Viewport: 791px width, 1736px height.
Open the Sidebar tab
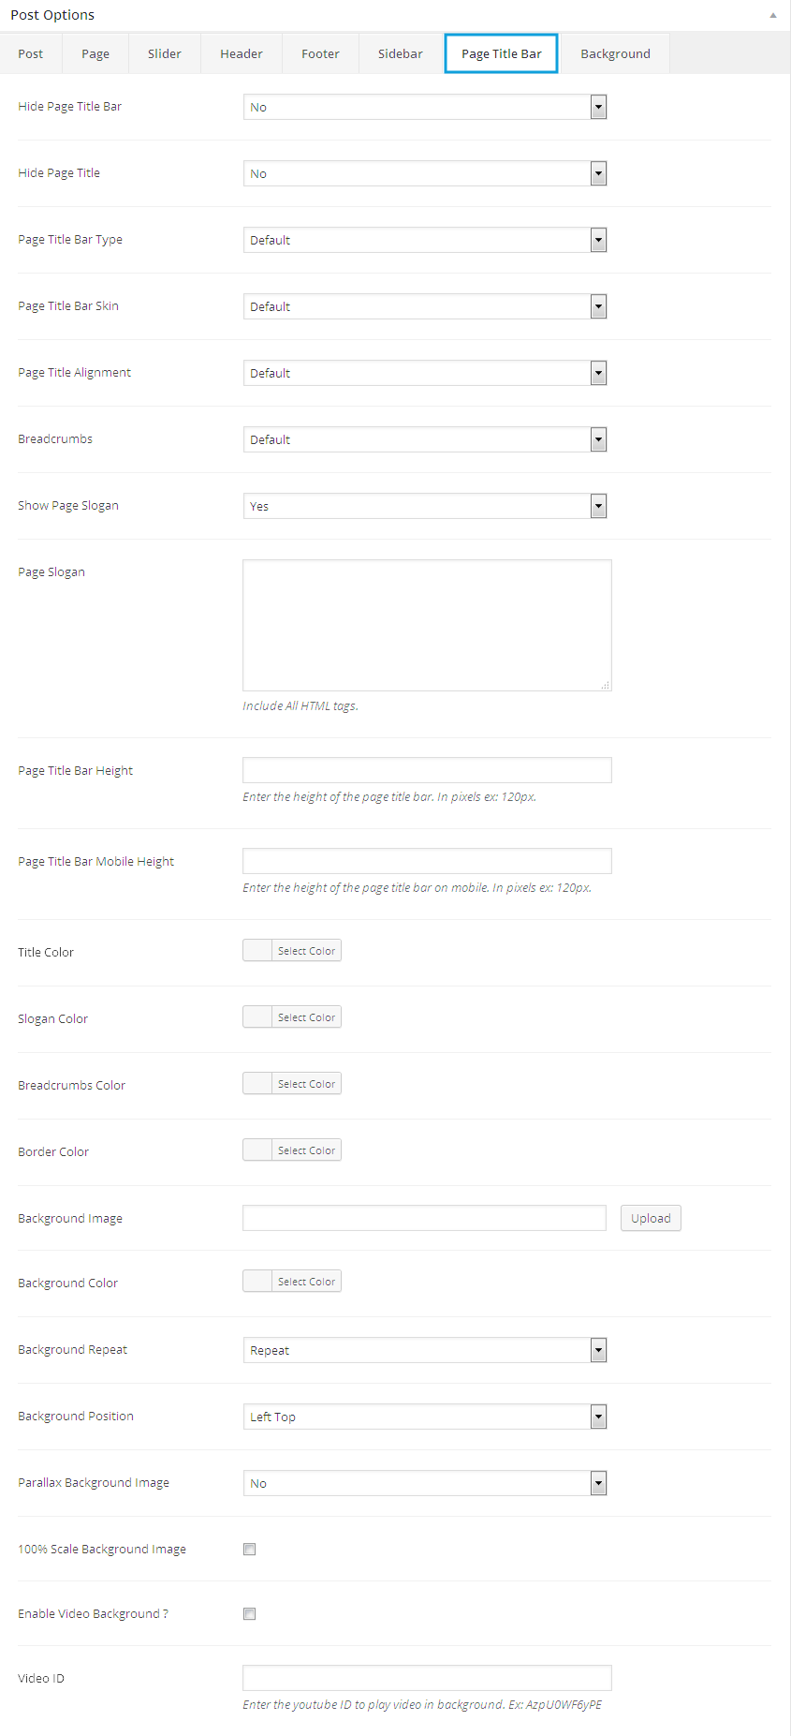(400, 54)
